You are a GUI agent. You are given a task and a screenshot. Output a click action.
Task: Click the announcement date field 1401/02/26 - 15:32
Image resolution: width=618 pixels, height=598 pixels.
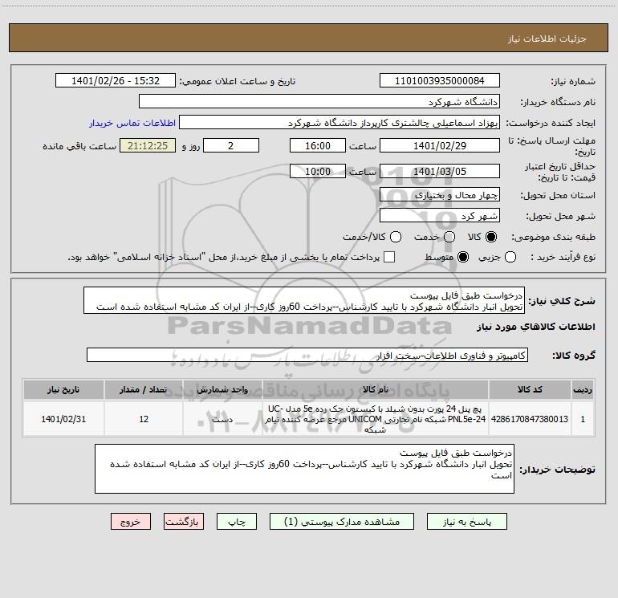[x=116, y=80]
